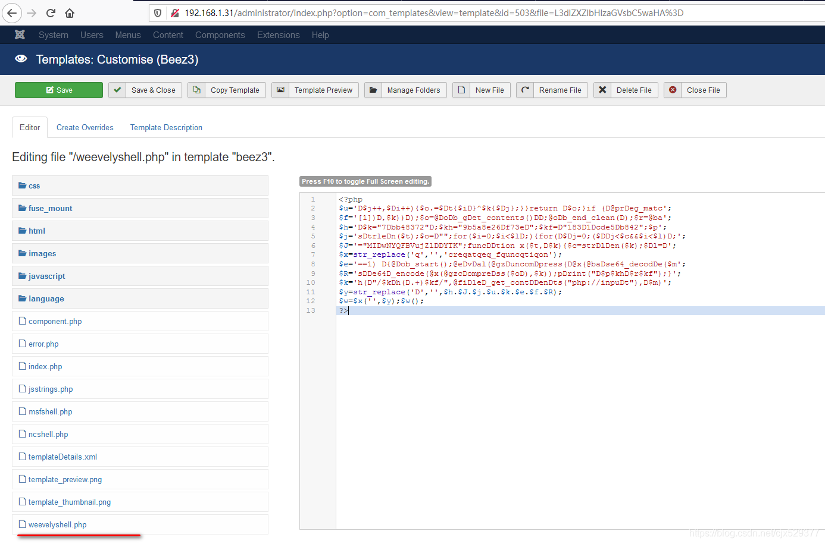Viewport: 825px width, 544px height.
Task: Click the browser forward arrow
Action: coord(32,13)
